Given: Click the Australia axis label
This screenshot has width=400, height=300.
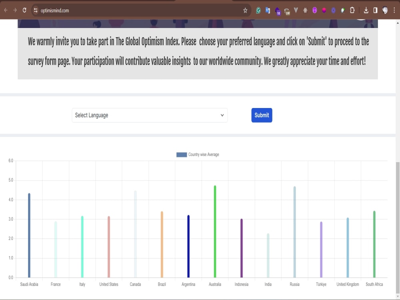Looking at the screenshot, I should [x=215, y=284].
